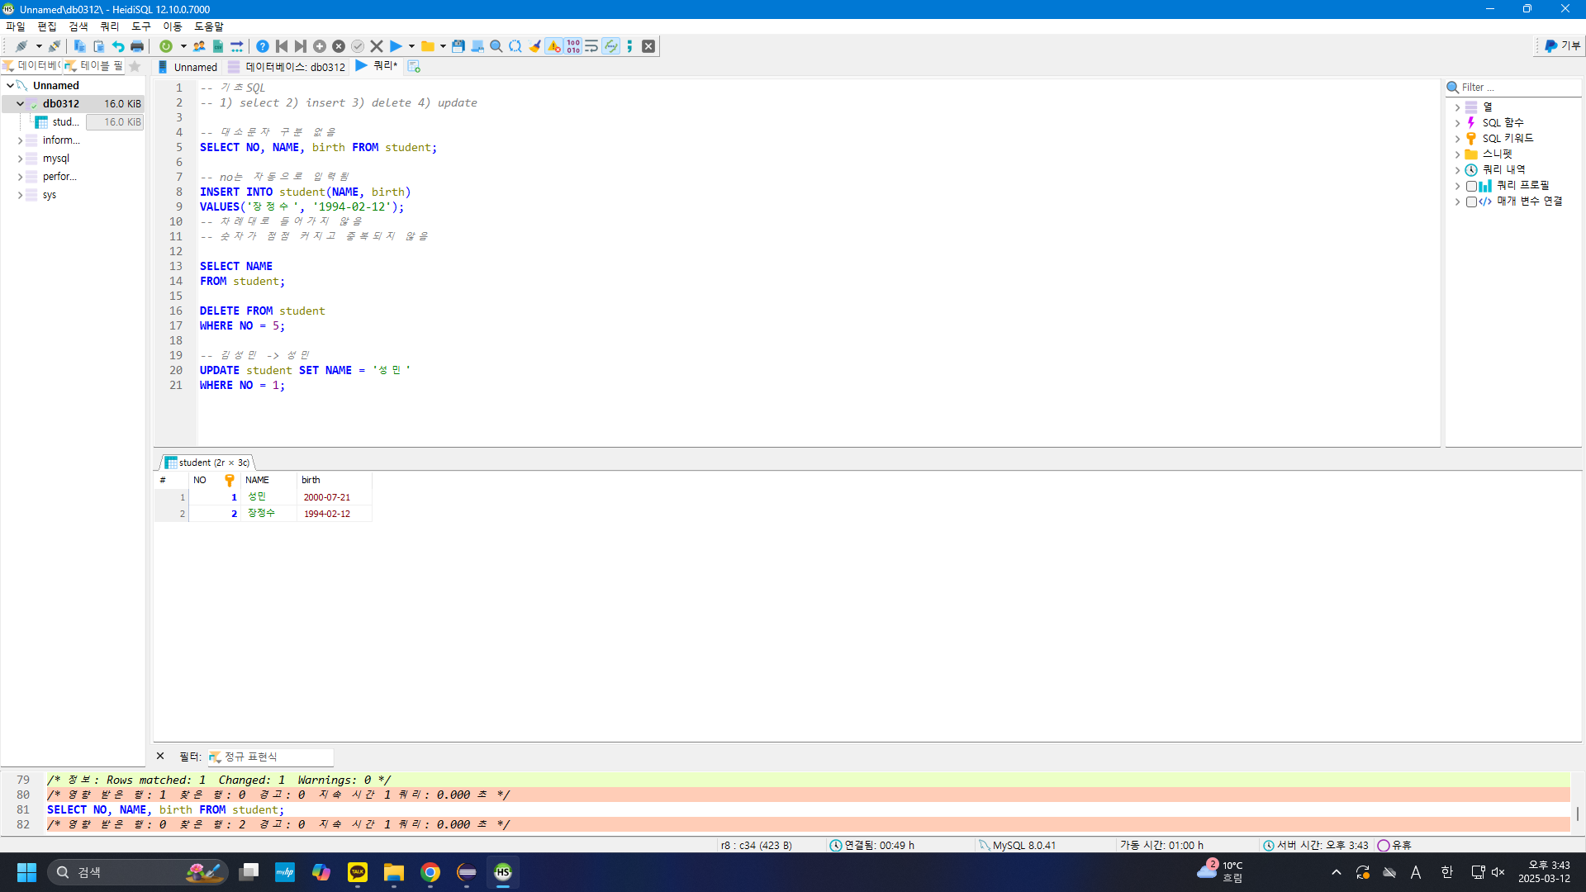1586x892 pixels.
Task: Click the save SQL to file icon
Action: pyautogui.click(x=458, y=46)
